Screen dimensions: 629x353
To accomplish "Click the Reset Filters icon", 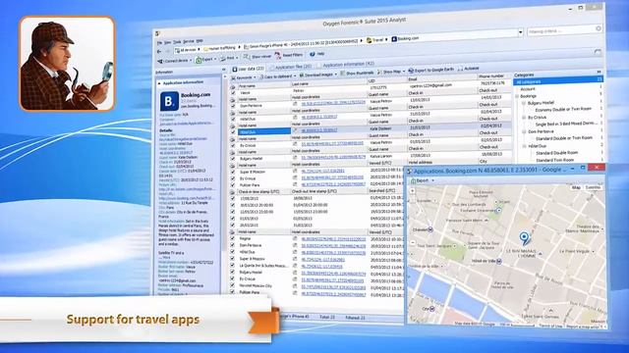I will tap(278, 55).
